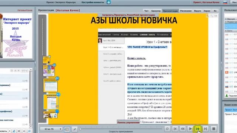
Task: Jump to the first slide button
Action: (x=175, y=129)
